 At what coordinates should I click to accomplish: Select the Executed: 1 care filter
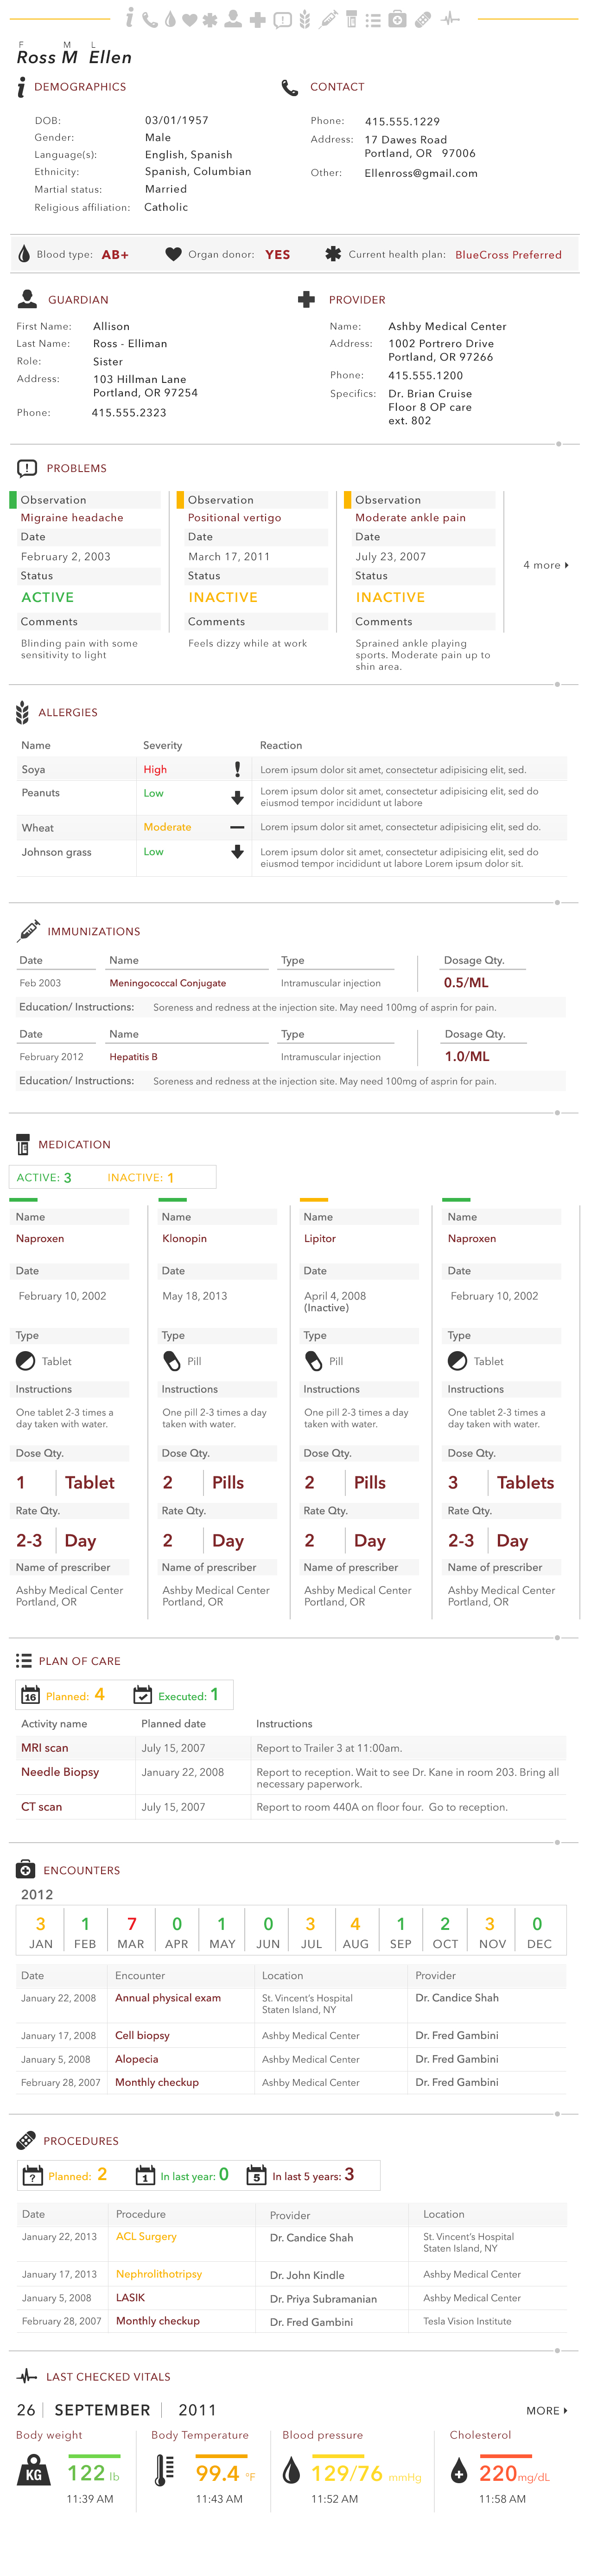[x=177, y=1695]
